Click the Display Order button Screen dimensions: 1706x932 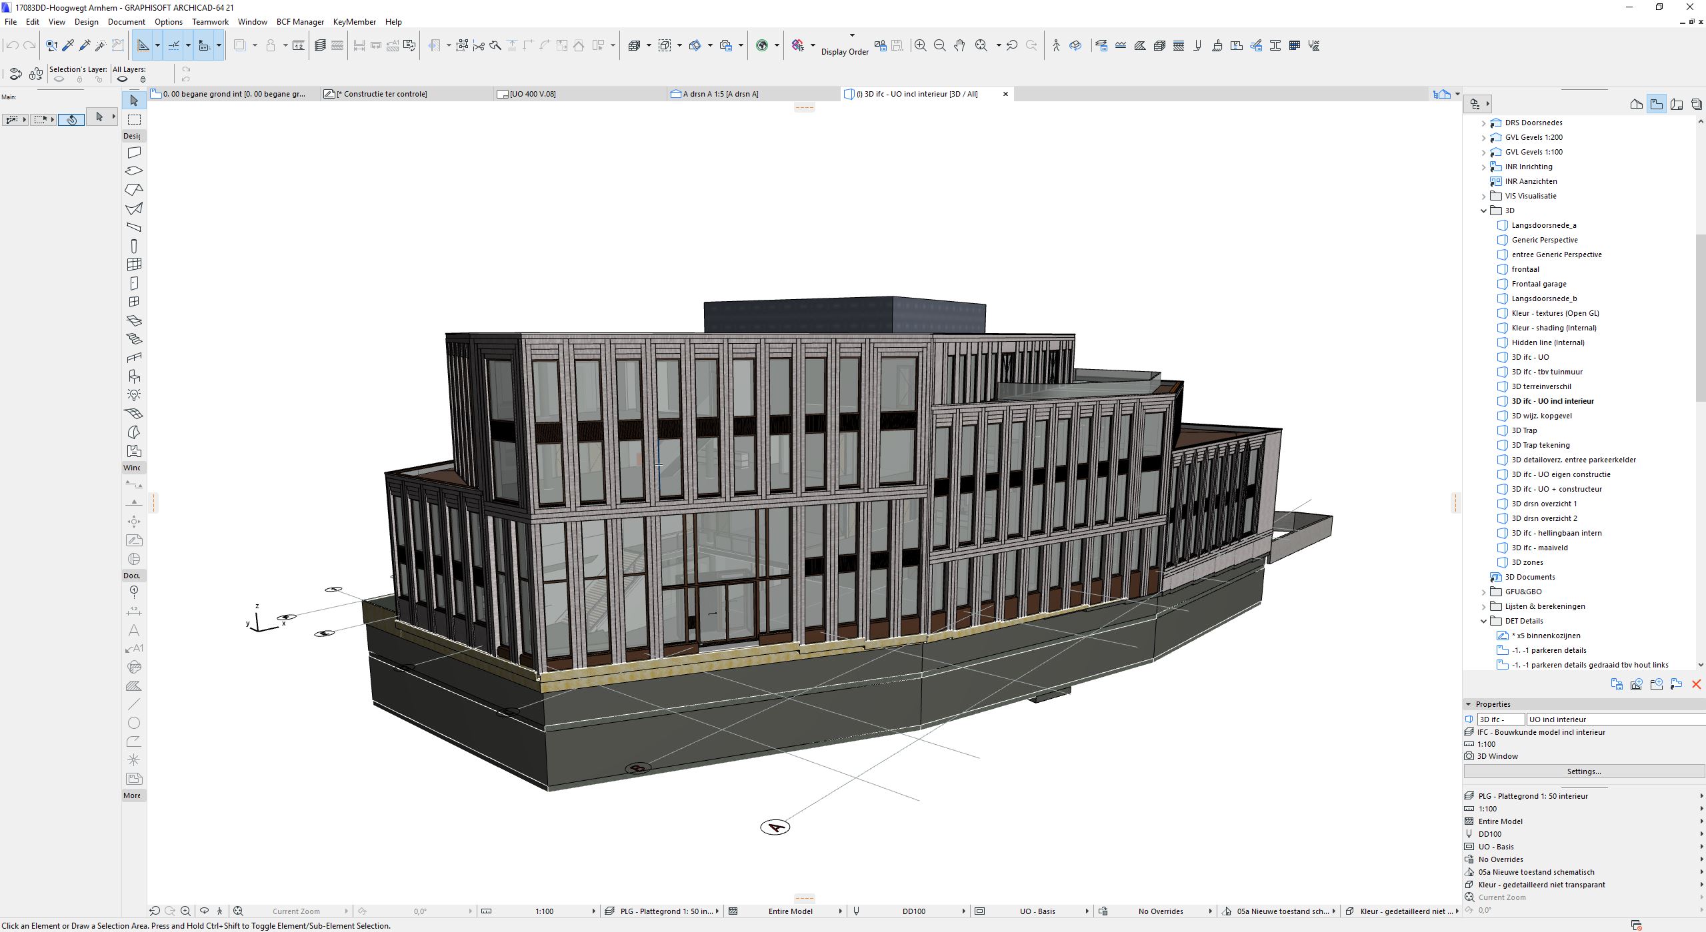tap(845, 52)
